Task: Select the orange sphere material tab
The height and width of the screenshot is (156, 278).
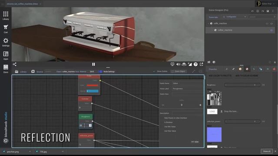Action: pyautogui.click(x=240, y=69)
